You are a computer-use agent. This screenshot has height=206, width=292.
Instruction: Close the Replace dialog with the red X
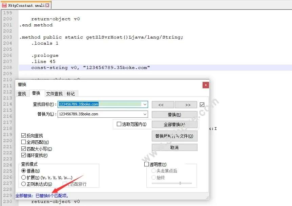pyautogui.click(x=205, y=85)
